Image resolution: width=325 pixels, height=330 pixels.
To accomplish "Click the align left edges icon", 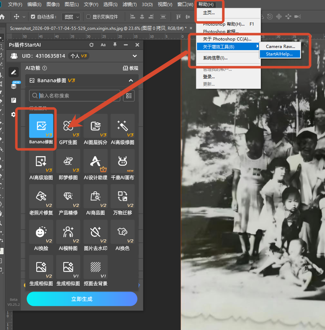I will tap(133, 17).
